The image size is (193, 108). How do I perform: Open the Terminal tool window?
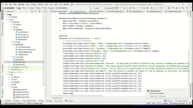pyautogui.click(x=69, y=101)
